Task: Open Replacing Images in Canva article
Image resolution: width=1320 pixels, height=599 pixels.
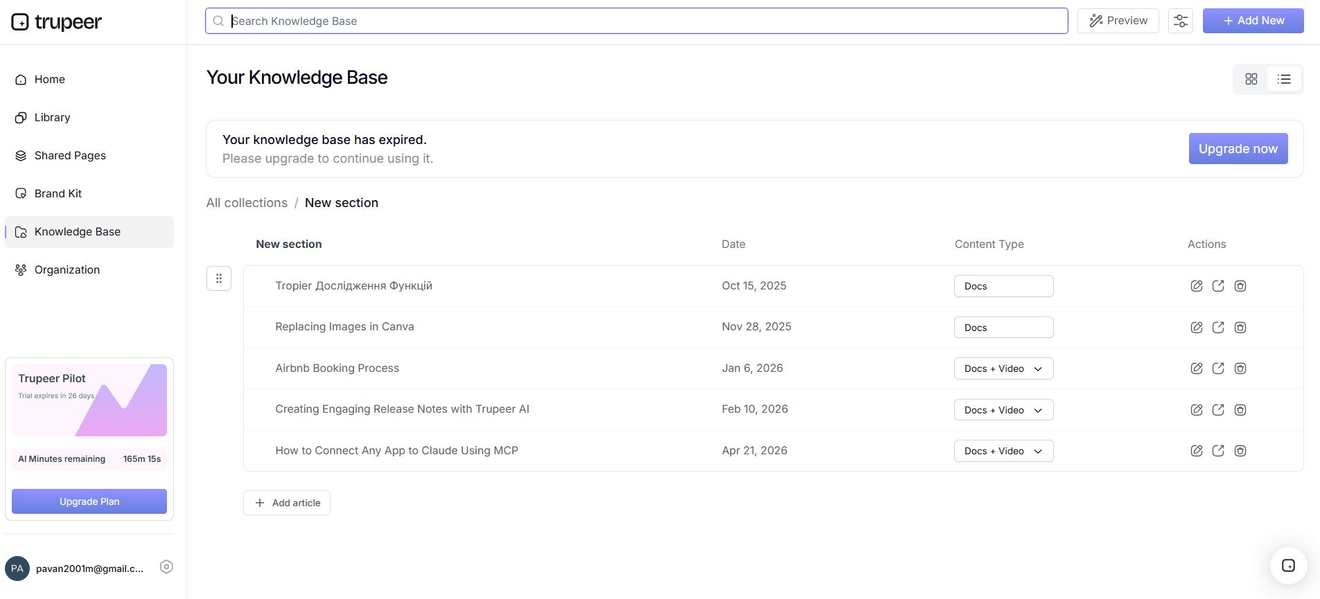Action: point(344,327)
